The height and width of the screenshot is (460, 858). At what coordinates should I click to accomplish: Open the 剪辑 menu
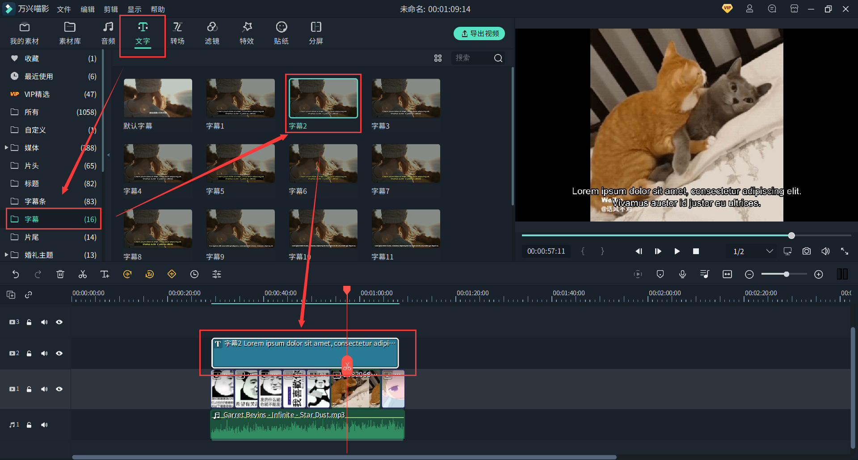coord(111,9)
